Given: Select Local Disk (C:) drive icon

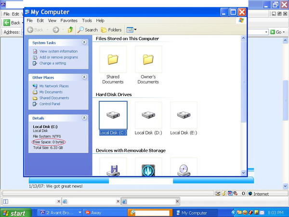Looking at the screenshot, I should 113,115.
